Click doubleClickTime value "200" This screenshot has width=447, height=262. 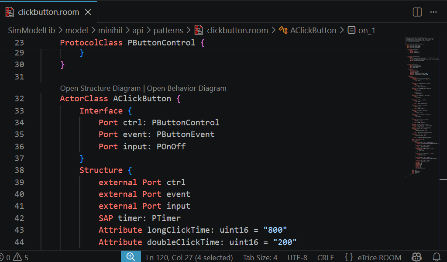285,242
